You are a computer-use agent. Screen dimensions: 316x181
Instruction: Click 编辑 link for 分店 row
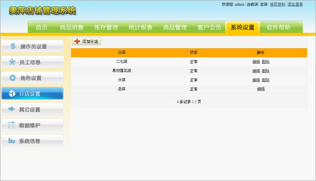pyautogui.click(x=256, y=80)
